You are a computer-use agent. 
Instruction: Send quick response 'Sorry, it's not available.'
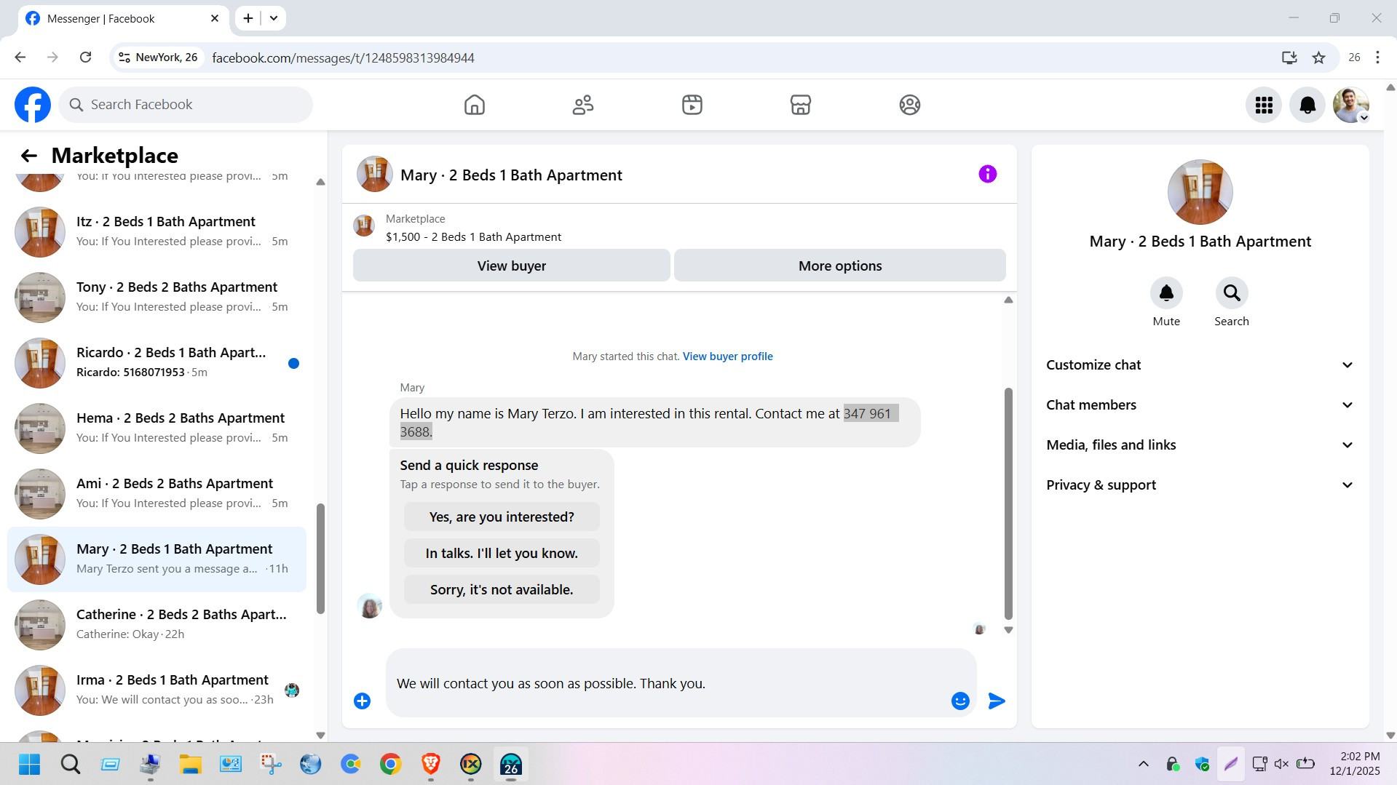[502, 590]
